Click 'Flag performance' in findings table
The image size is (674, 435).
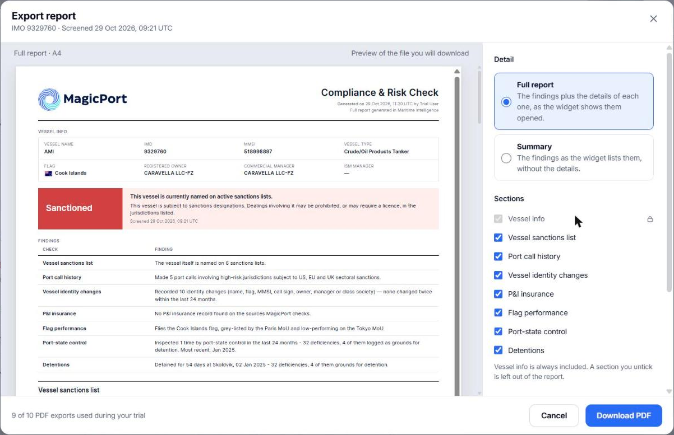tap(64, 328)
